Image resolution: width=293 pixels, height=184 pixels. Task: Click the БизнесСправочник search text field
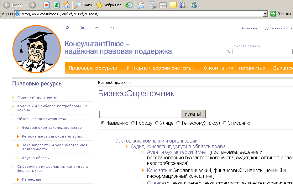click(x=139, y=114)
